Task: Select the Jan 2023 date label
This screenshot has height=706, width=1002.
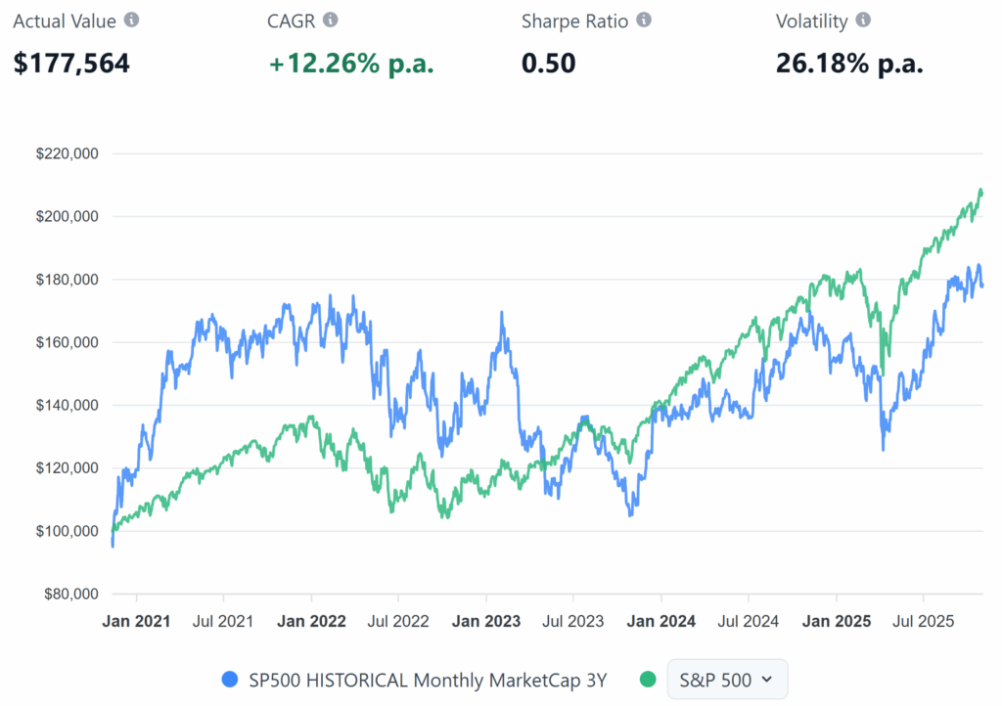Action: pyautogui.click(x=486, y=621)
